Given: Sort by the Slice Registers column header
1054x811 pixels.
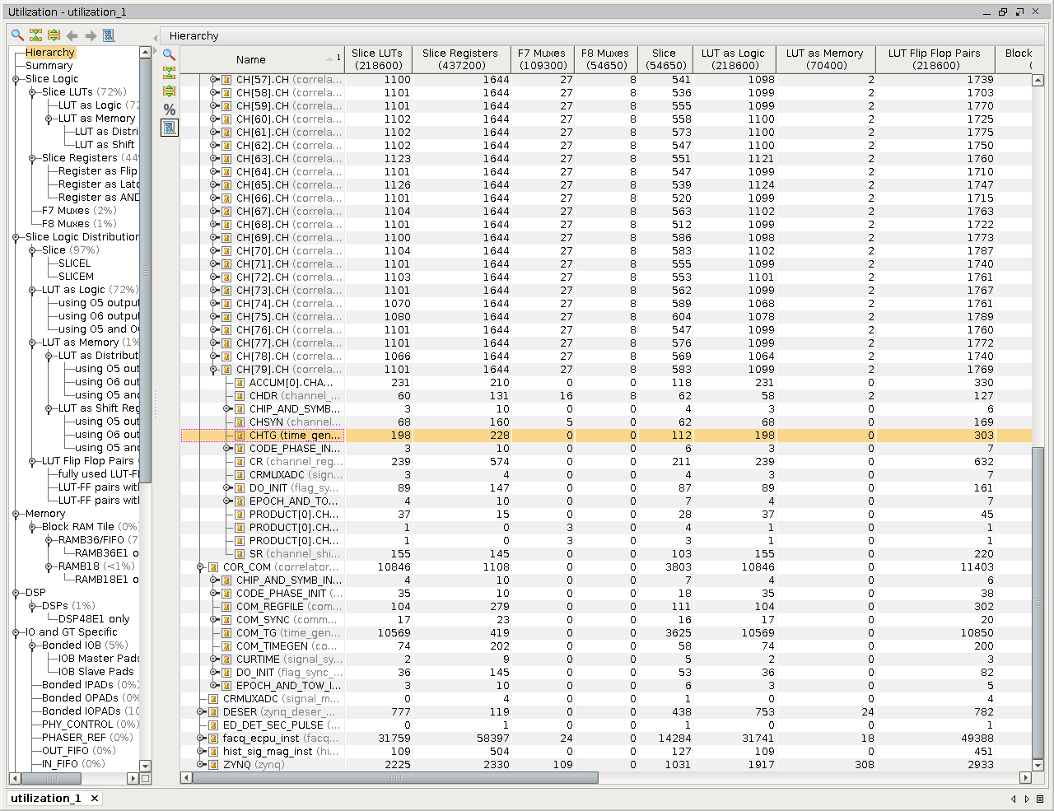Looking at the screenshot, I should [x=459, y=59].
